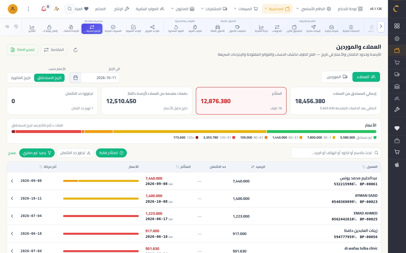
Task: Open حركة النقدية cash flow
Action: [x=261, y=28]
